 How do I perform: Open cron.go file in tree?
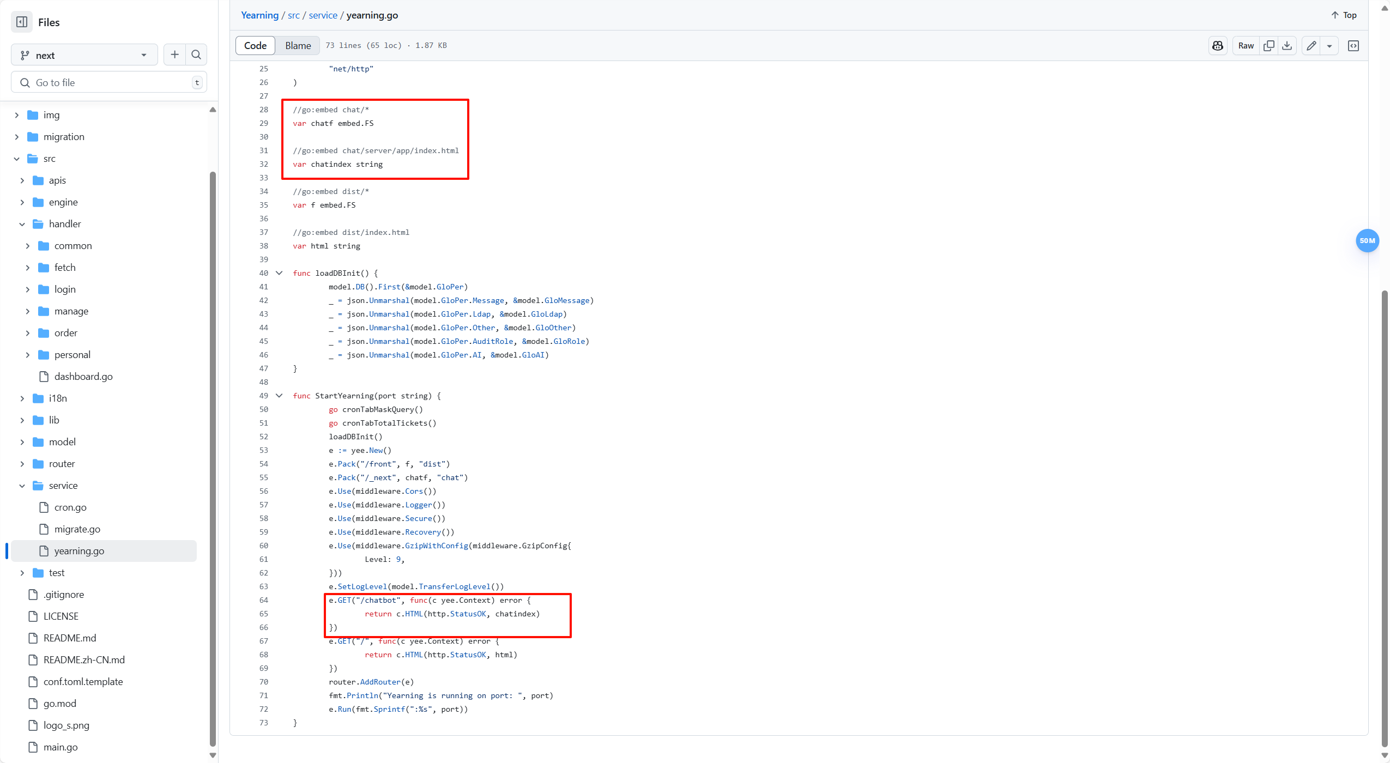coord(70,507)
